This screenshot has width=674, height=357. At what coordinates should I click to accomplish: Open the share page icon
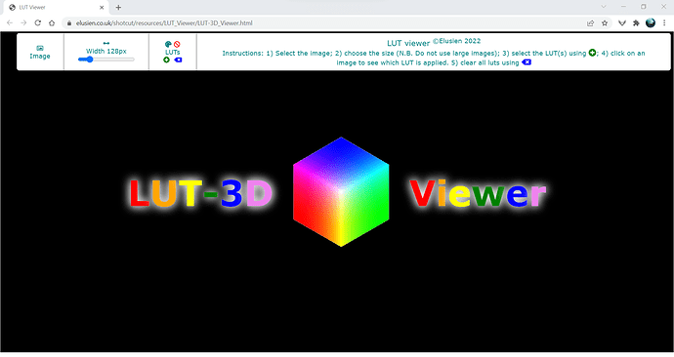tap(591, 23)
